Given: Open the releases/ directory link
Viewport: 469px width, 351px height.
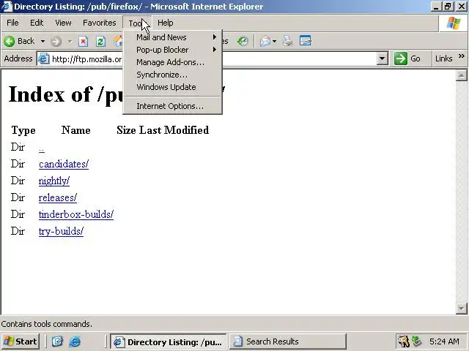Looking at the screenshot, I should click(58, 197).
